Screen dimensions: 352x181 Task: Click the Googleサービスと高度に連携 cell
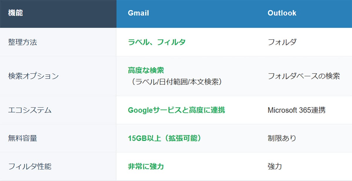click(177, 110)
